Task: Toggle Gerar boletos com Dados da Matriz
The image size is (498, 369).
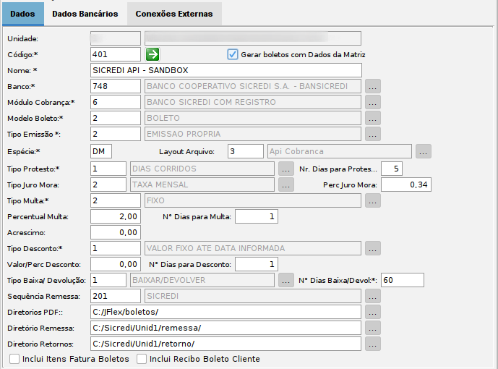Action: pyautogui.click(x=233, y=54)
